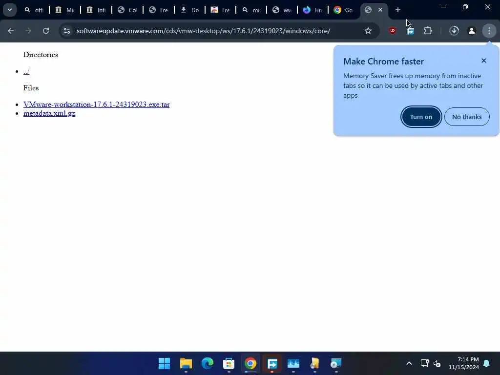Close the current active tab
Screen dimensions: 500x375
click(x=380, y=10)
